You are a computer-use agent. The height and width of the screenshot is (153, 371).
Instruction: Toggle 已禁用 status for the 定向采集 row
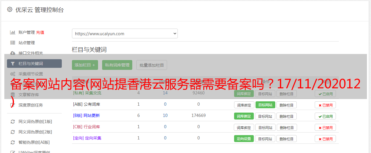pos(325,139)
